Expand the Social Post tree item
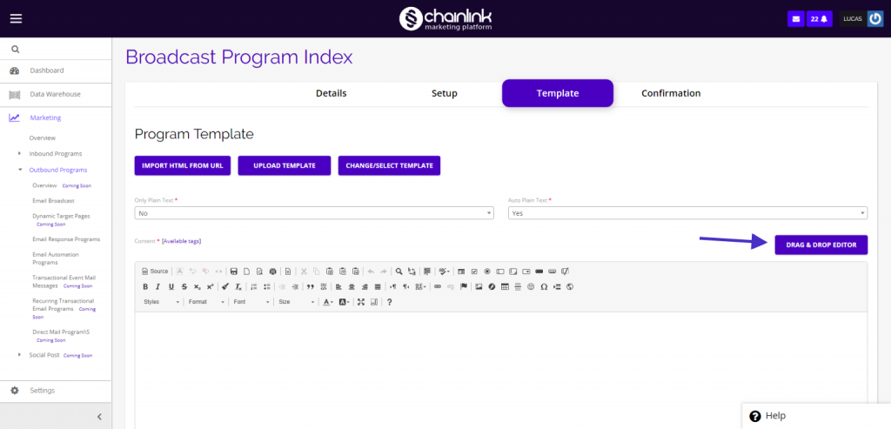891x429 pixels. tap(20, 354)
